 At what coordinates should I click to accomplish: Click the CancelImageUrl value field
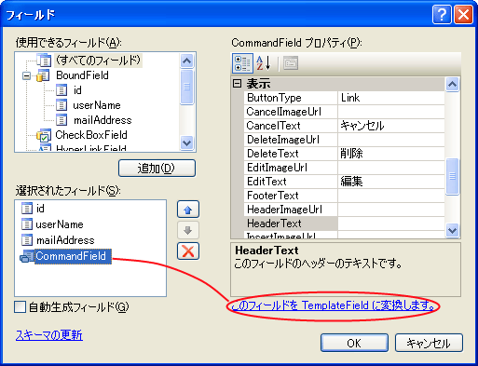coord(391,112)
